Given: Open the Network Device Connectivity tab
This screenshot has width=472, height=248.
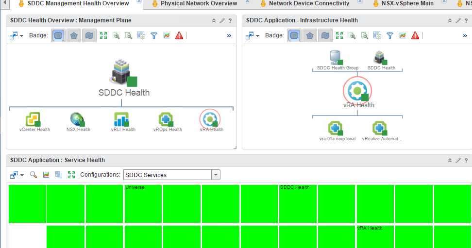Looking at the screenshot, I should [309, 3].
